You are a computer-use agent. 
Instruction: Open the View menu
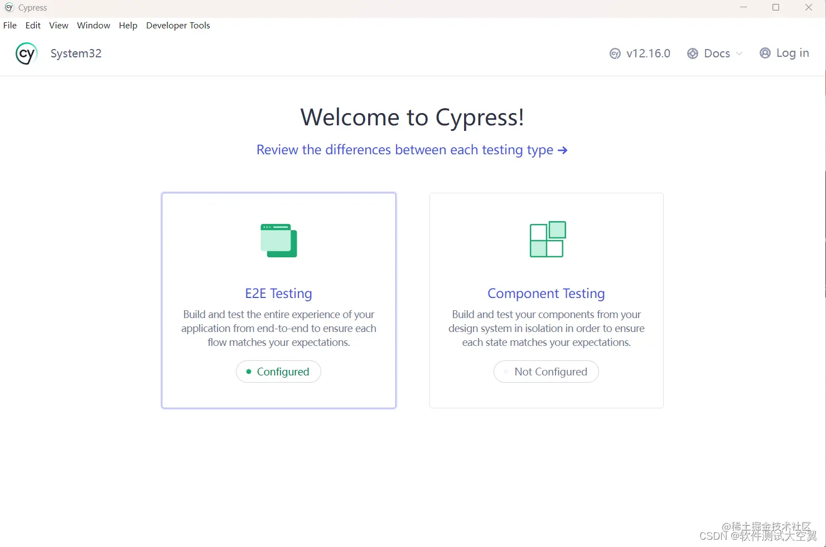(59, 25)
